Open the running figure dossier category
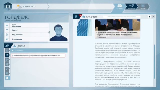The image size is (160, 90). (7, 64)
